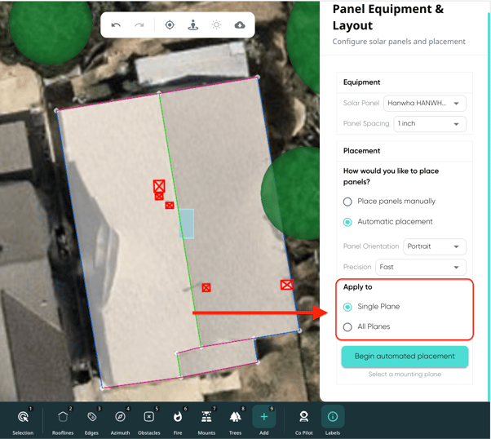The image size is (491, 439).
Task: Click the redo arrow icon
Action: tap(139, 25)
